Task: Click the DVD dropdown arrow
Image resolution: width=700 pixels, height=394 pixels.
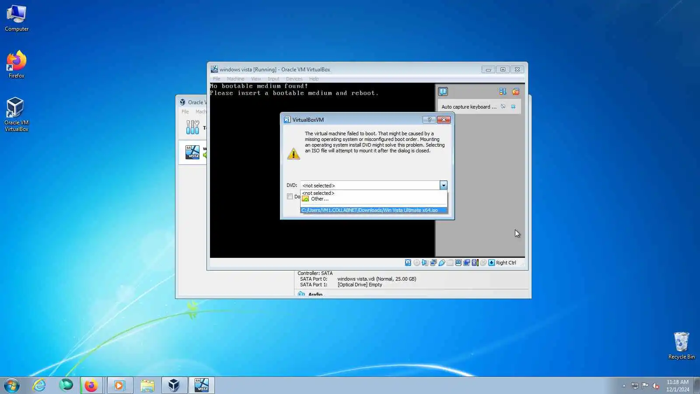Action: (x=444, y=186)
